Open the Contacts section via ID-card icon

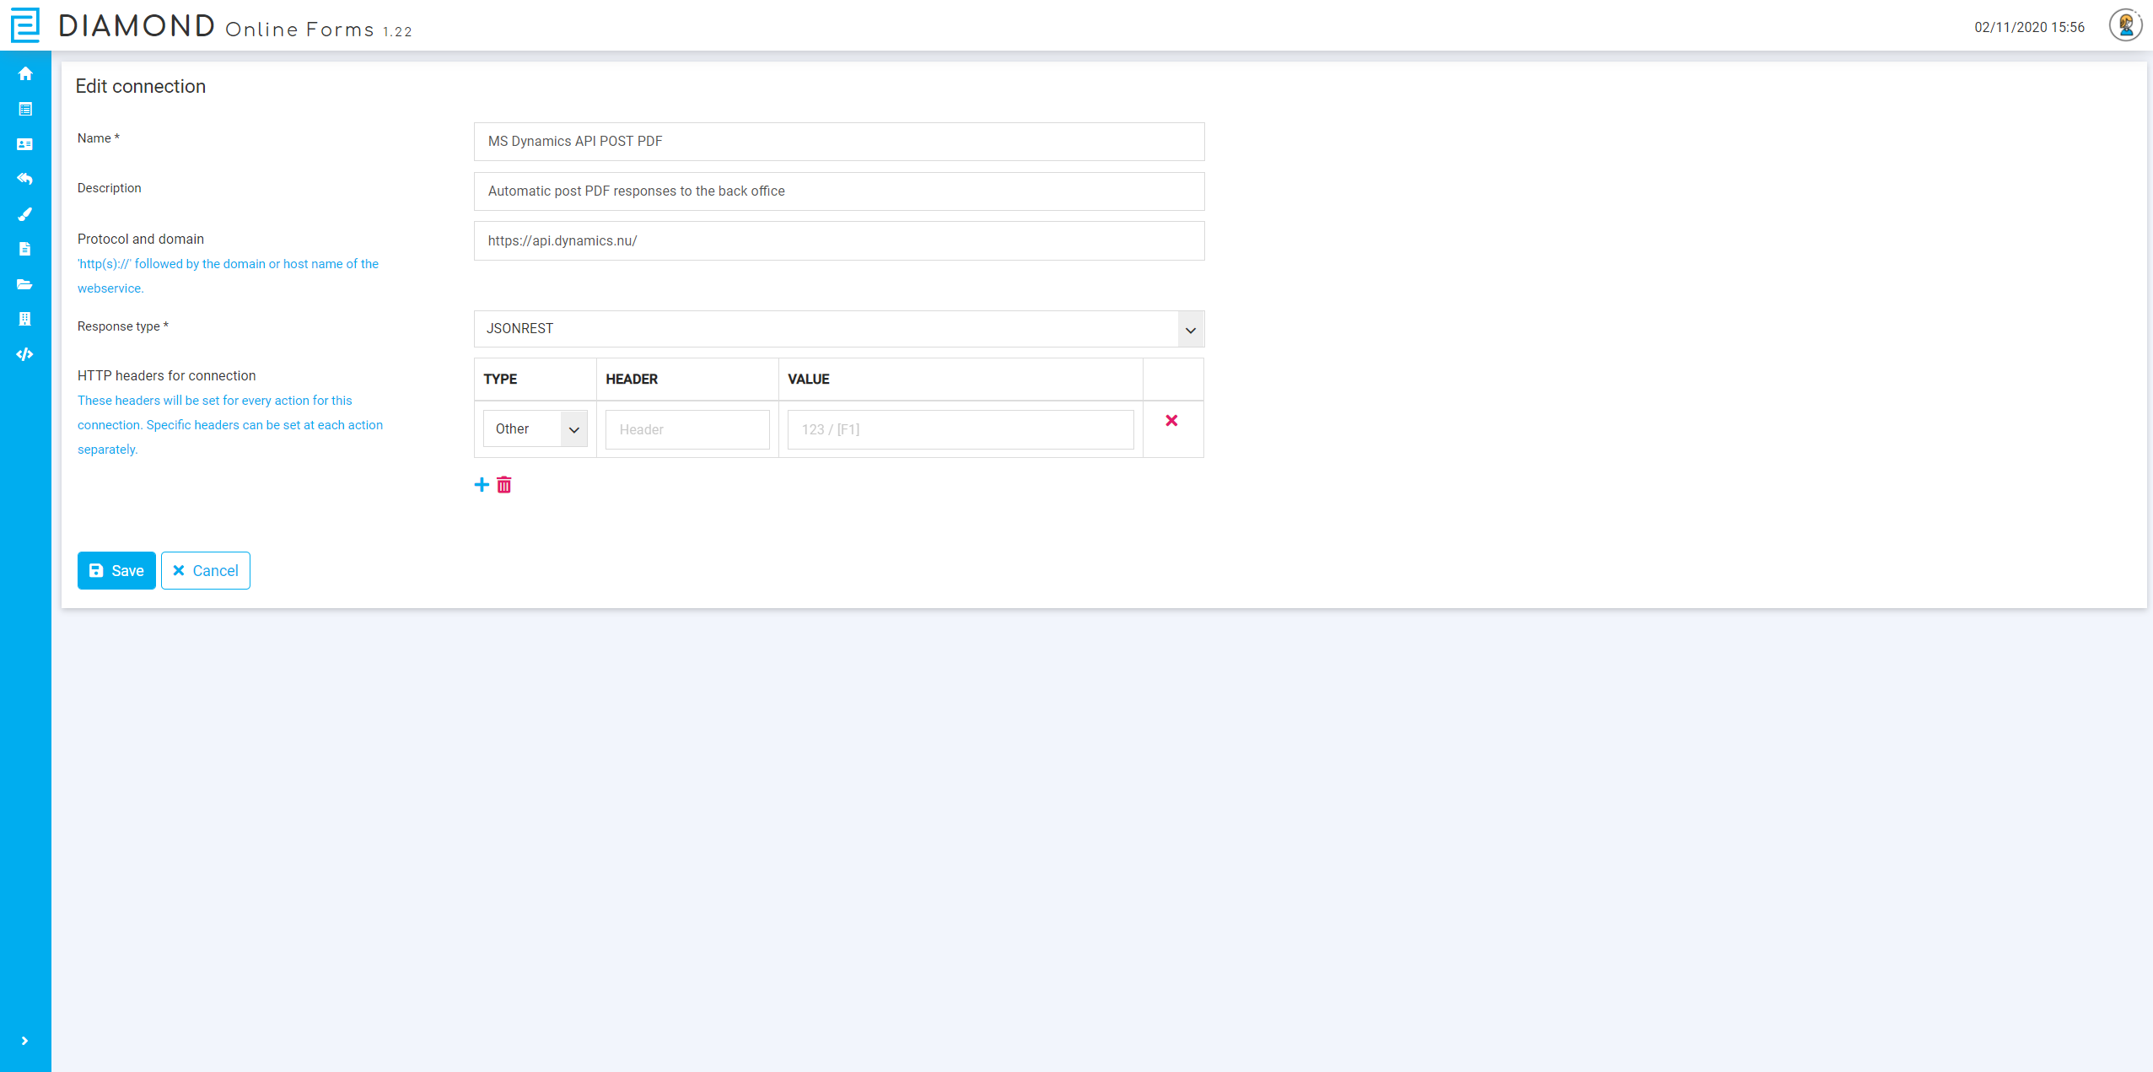click(24, 143)
